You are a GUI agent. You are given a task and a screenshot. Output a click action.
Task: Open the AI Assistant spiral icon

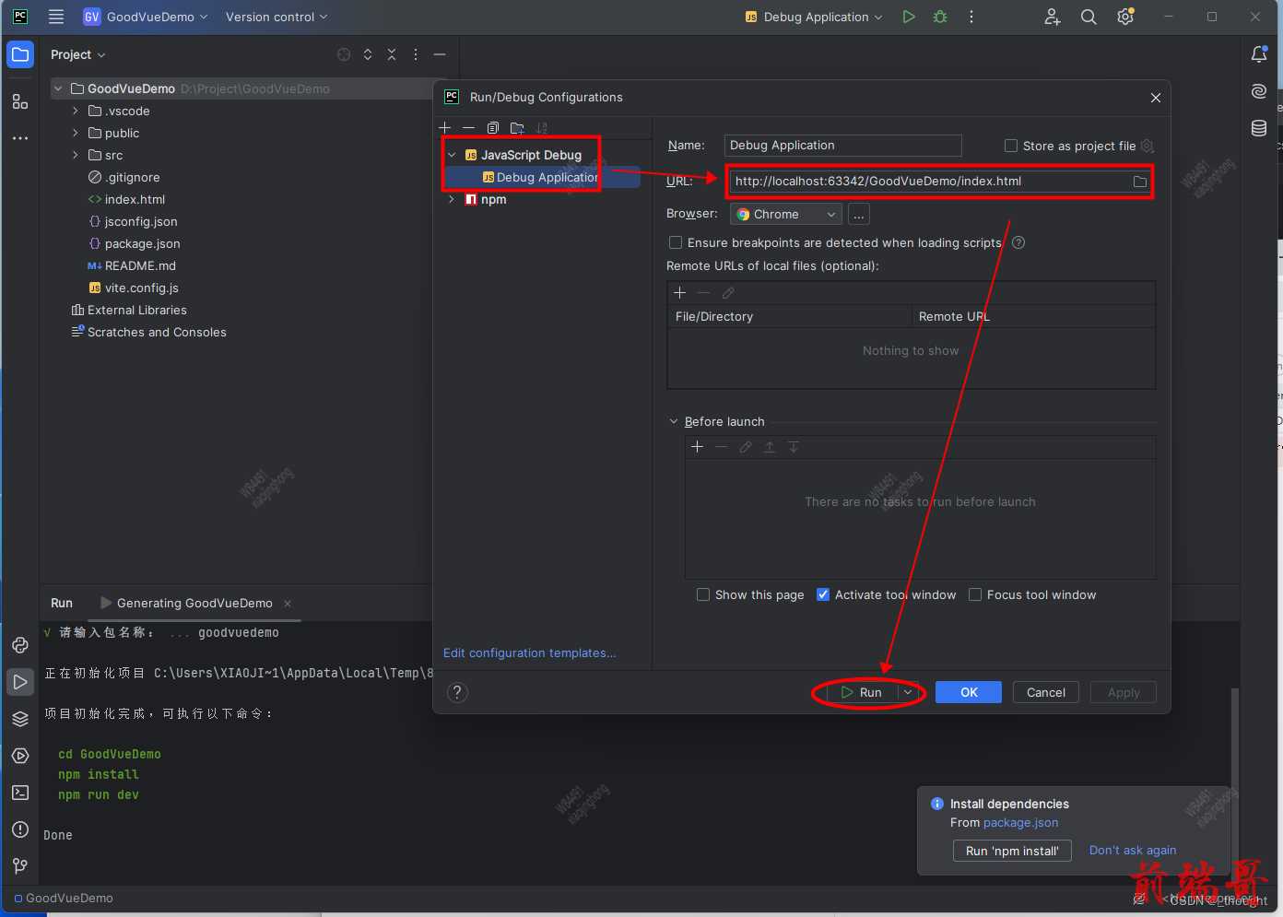[1259, 91]
